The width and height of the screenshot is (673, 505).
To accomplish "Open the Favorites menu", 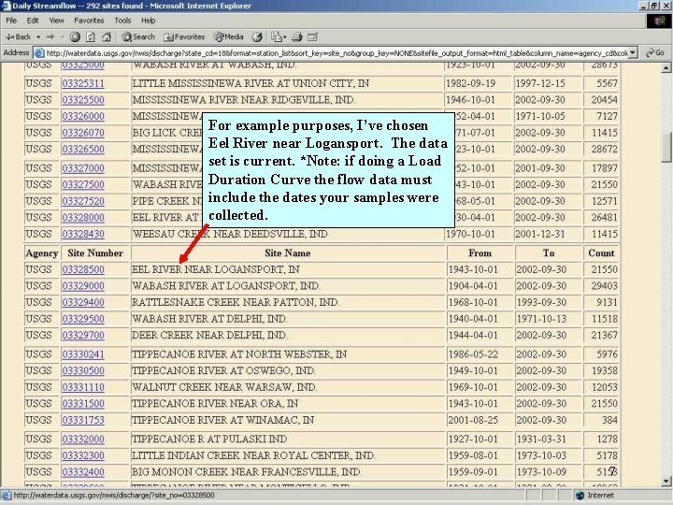I will coord(89,21).
